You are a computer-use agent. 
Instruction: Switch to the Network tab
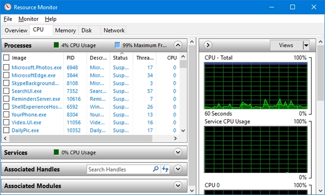tap(114, 31)
